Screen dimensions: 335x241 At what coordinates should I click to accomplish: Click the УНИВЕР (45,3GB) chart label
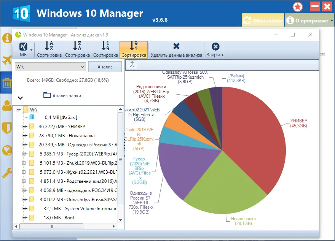pyautogui.click(x=298, y=123)
